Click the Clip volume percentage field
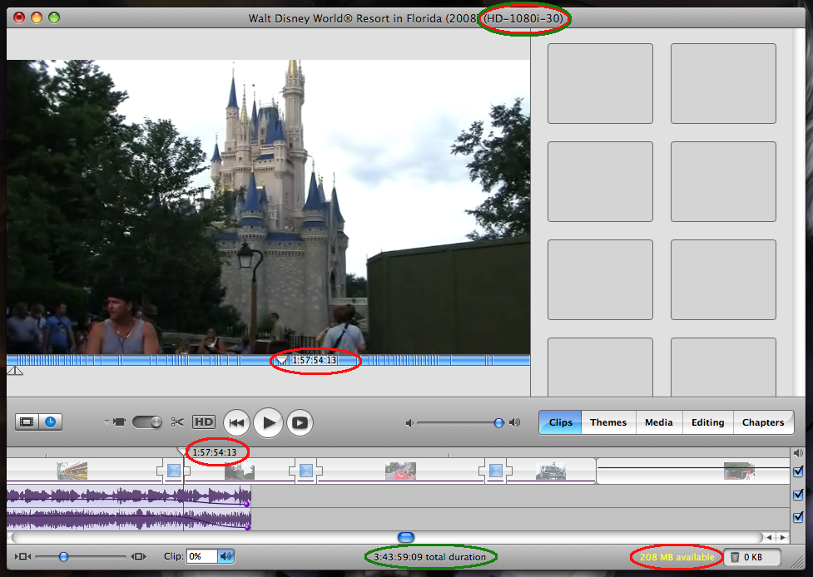 [201, 557]
